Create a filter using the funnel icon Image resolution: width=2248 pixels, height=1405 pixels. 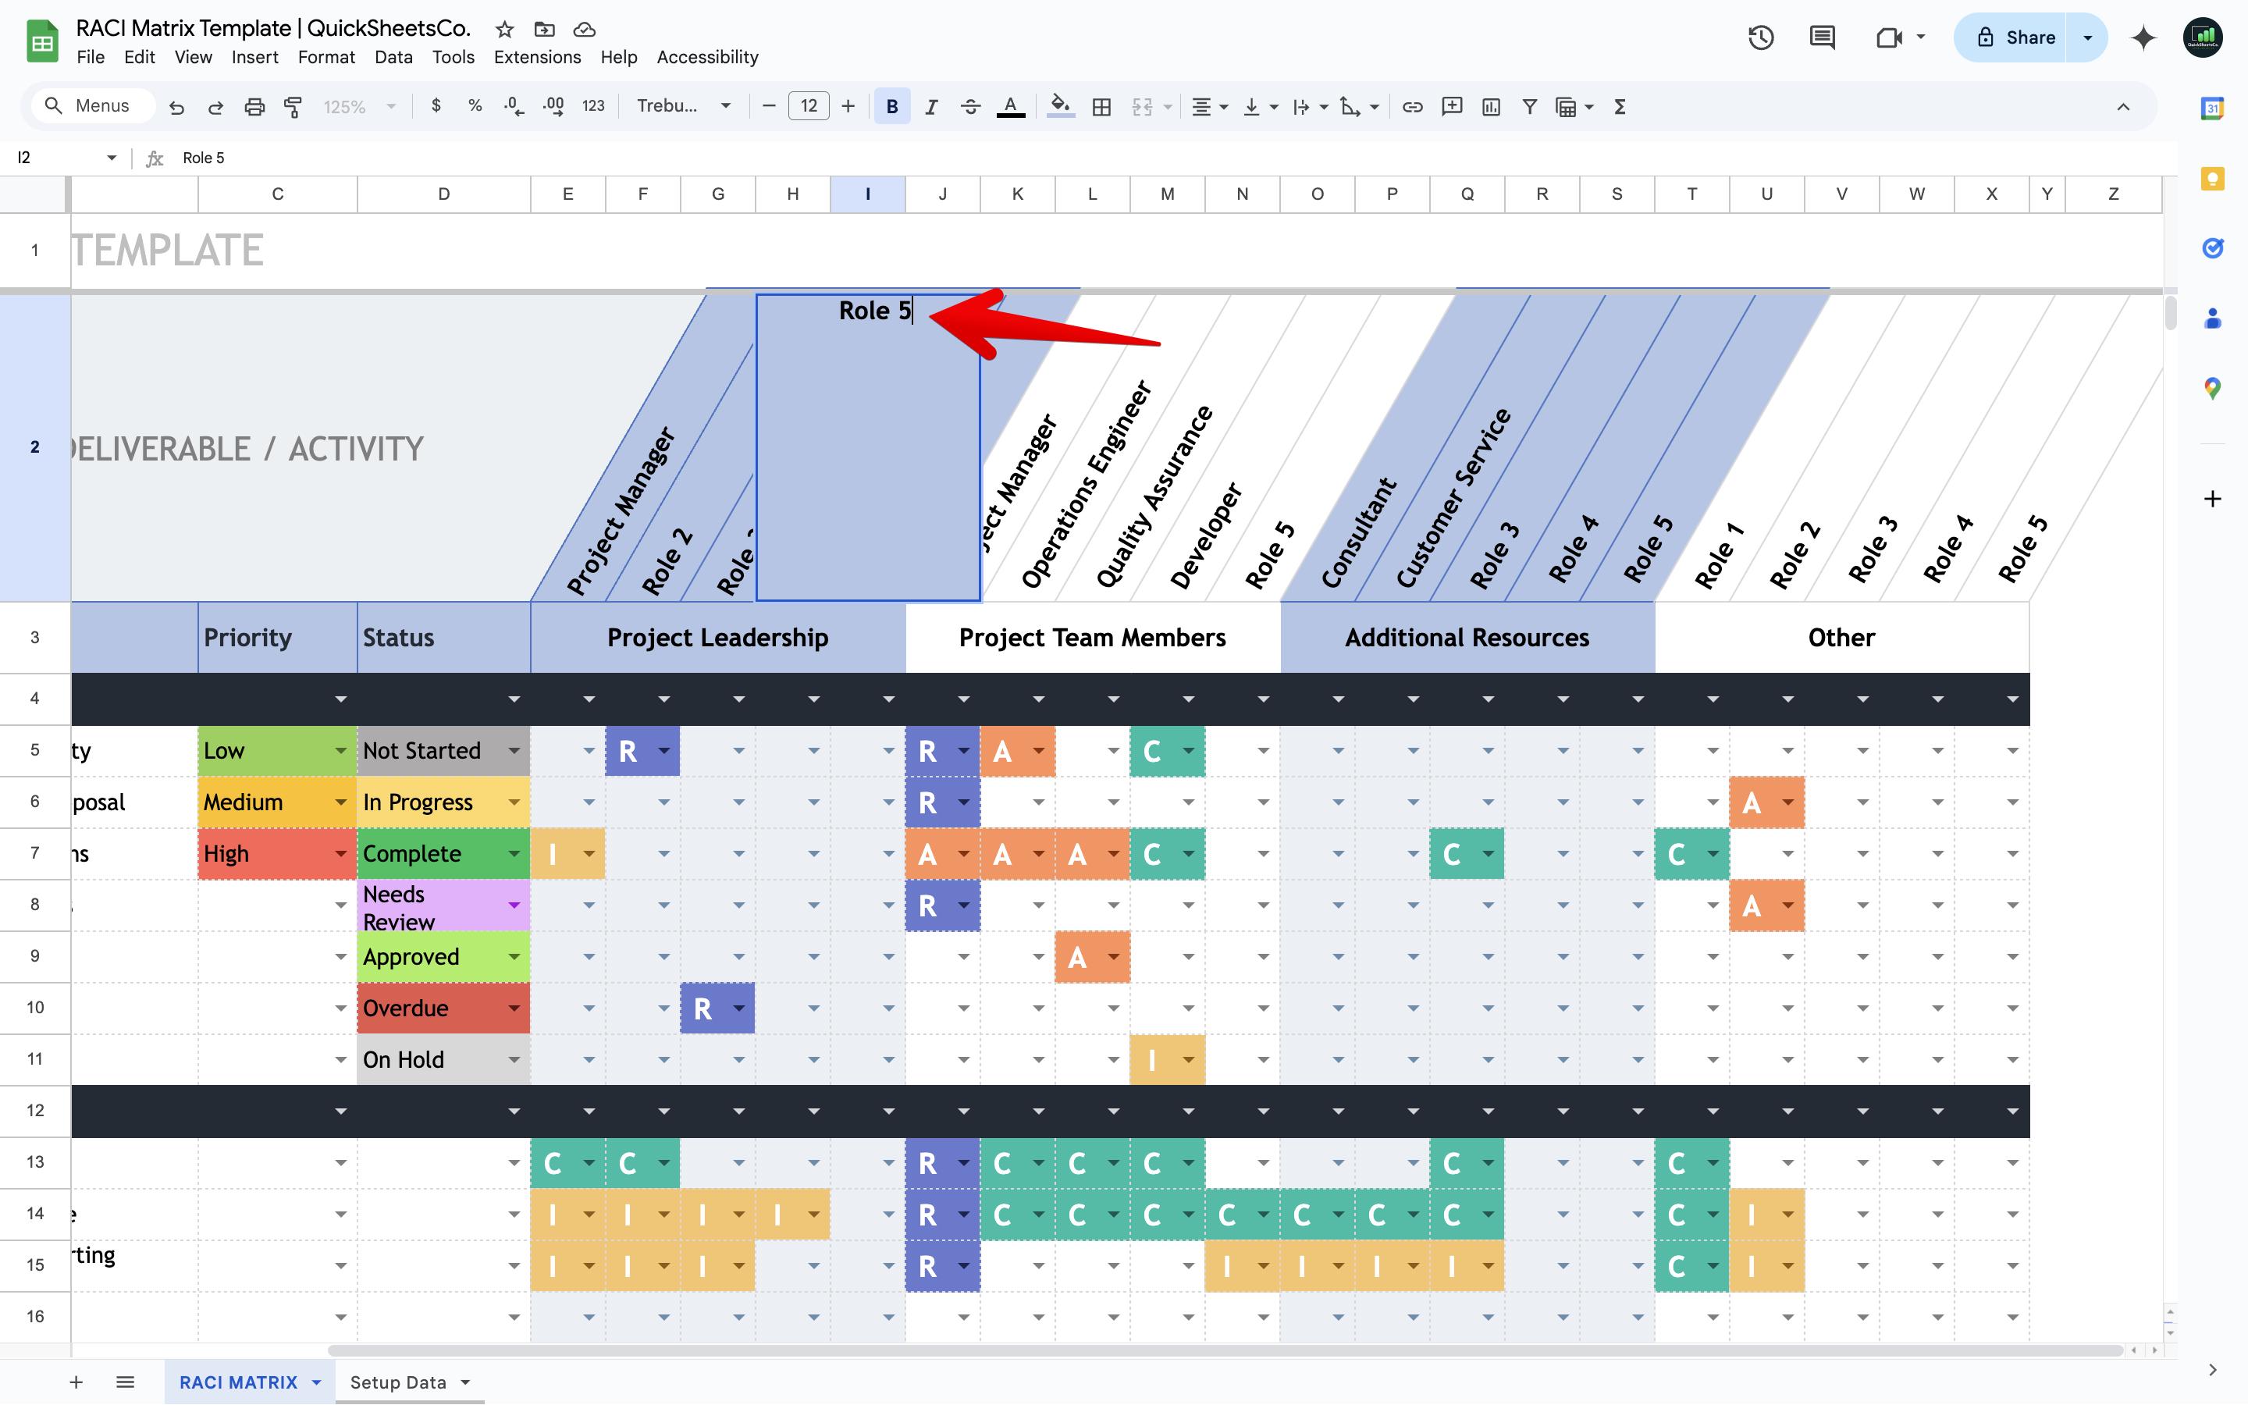pyautogui.click(x=1528, y=106)
